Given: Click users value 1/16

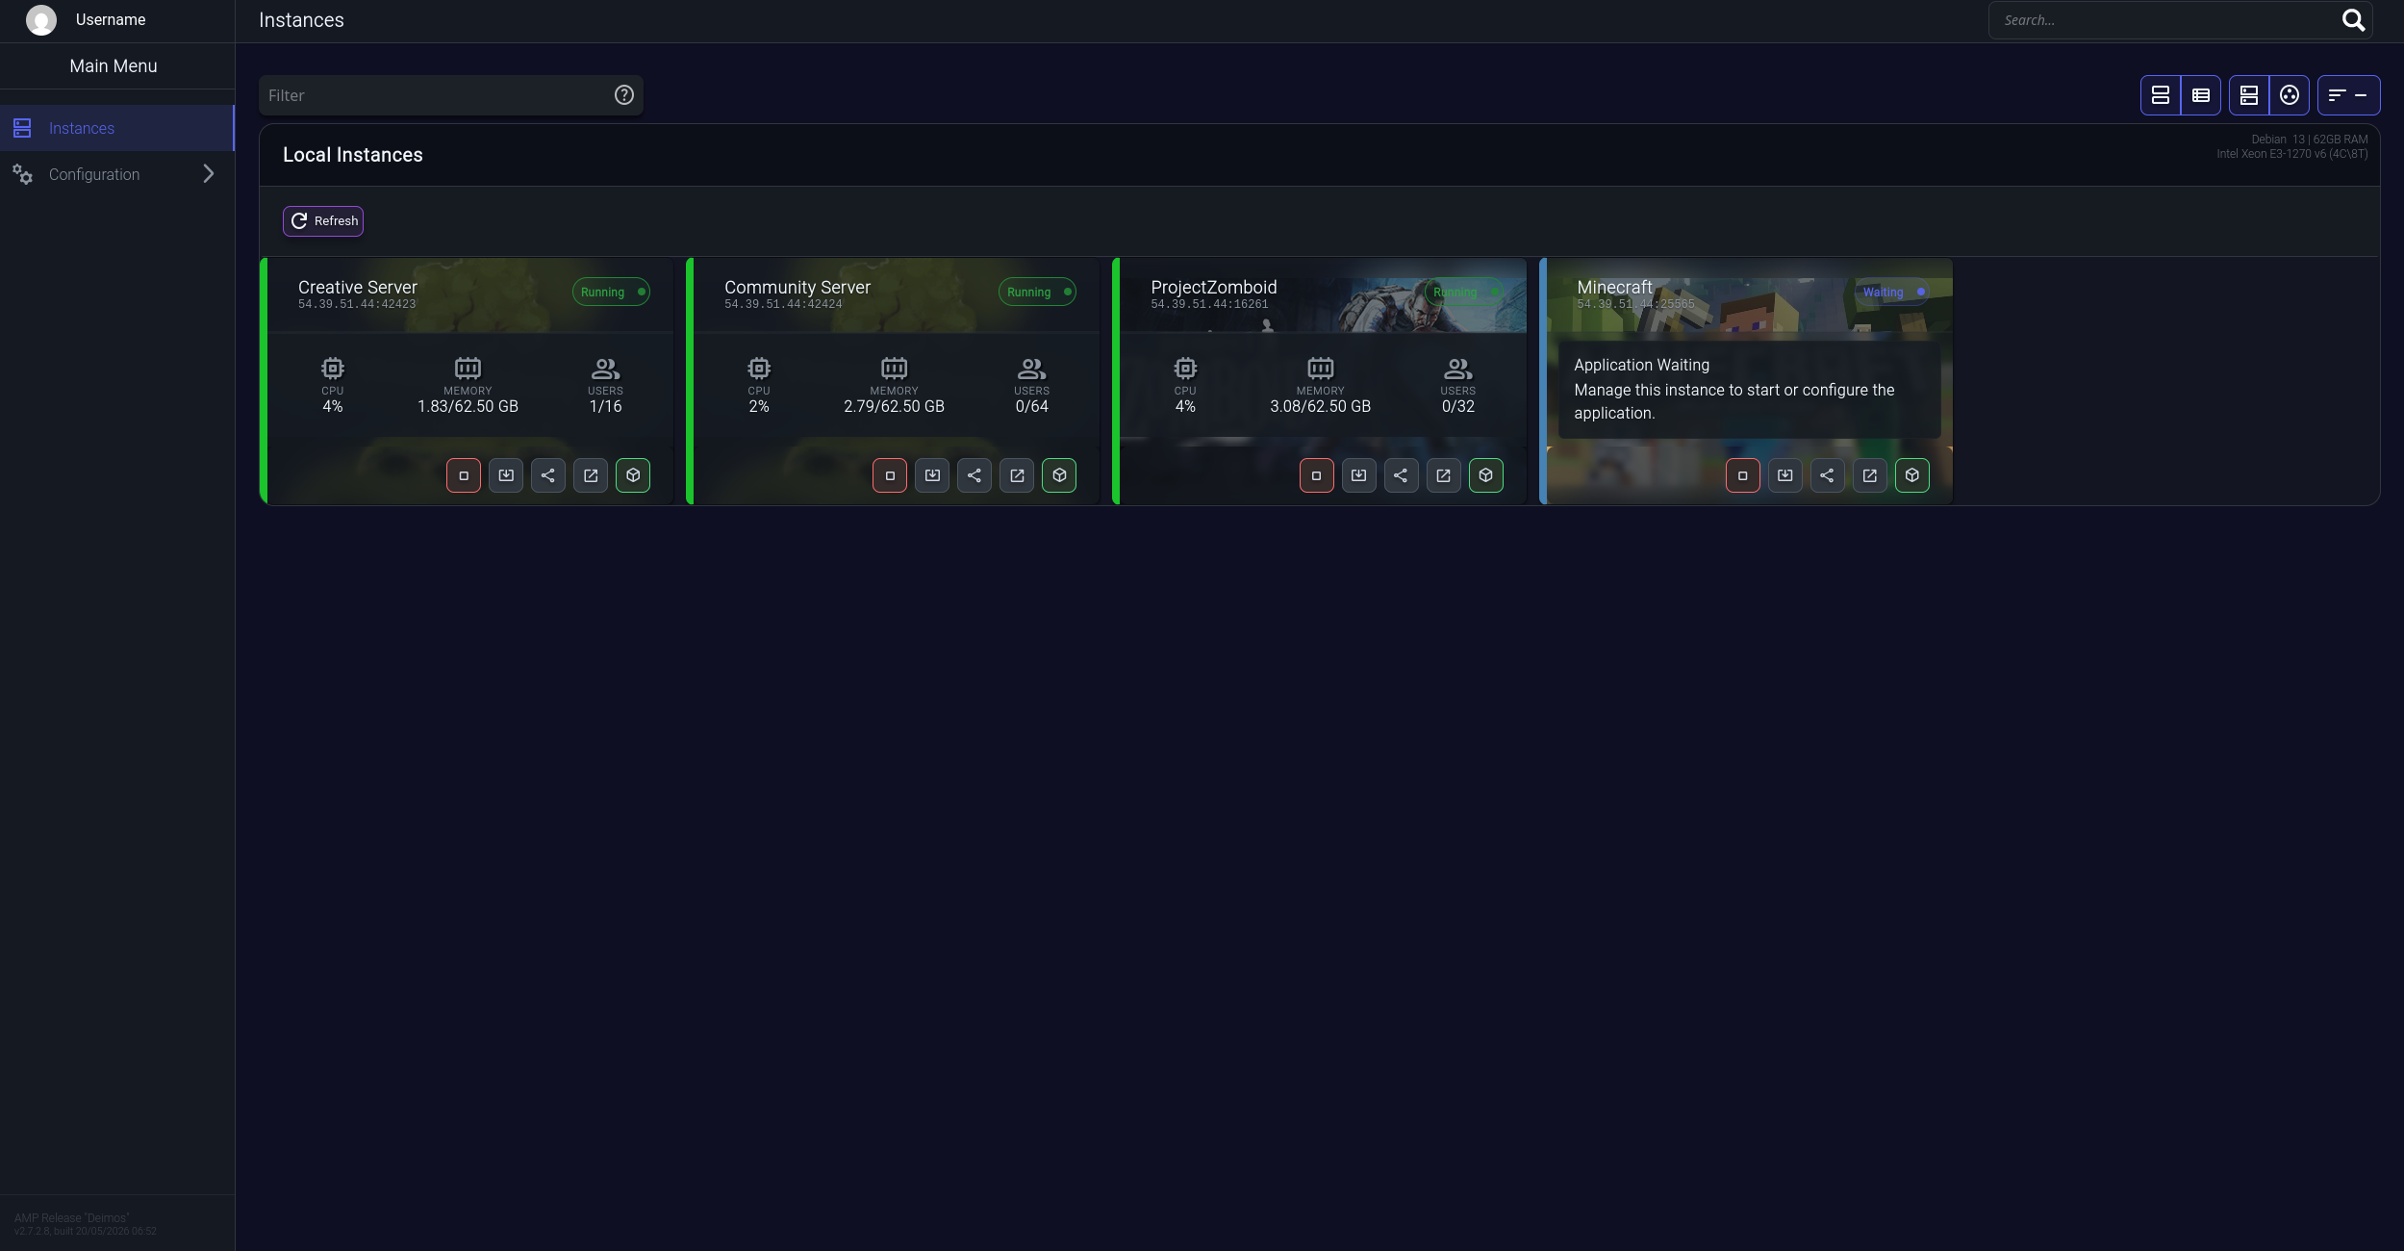Looking at the screenshot, I should [x=605, y=407].
